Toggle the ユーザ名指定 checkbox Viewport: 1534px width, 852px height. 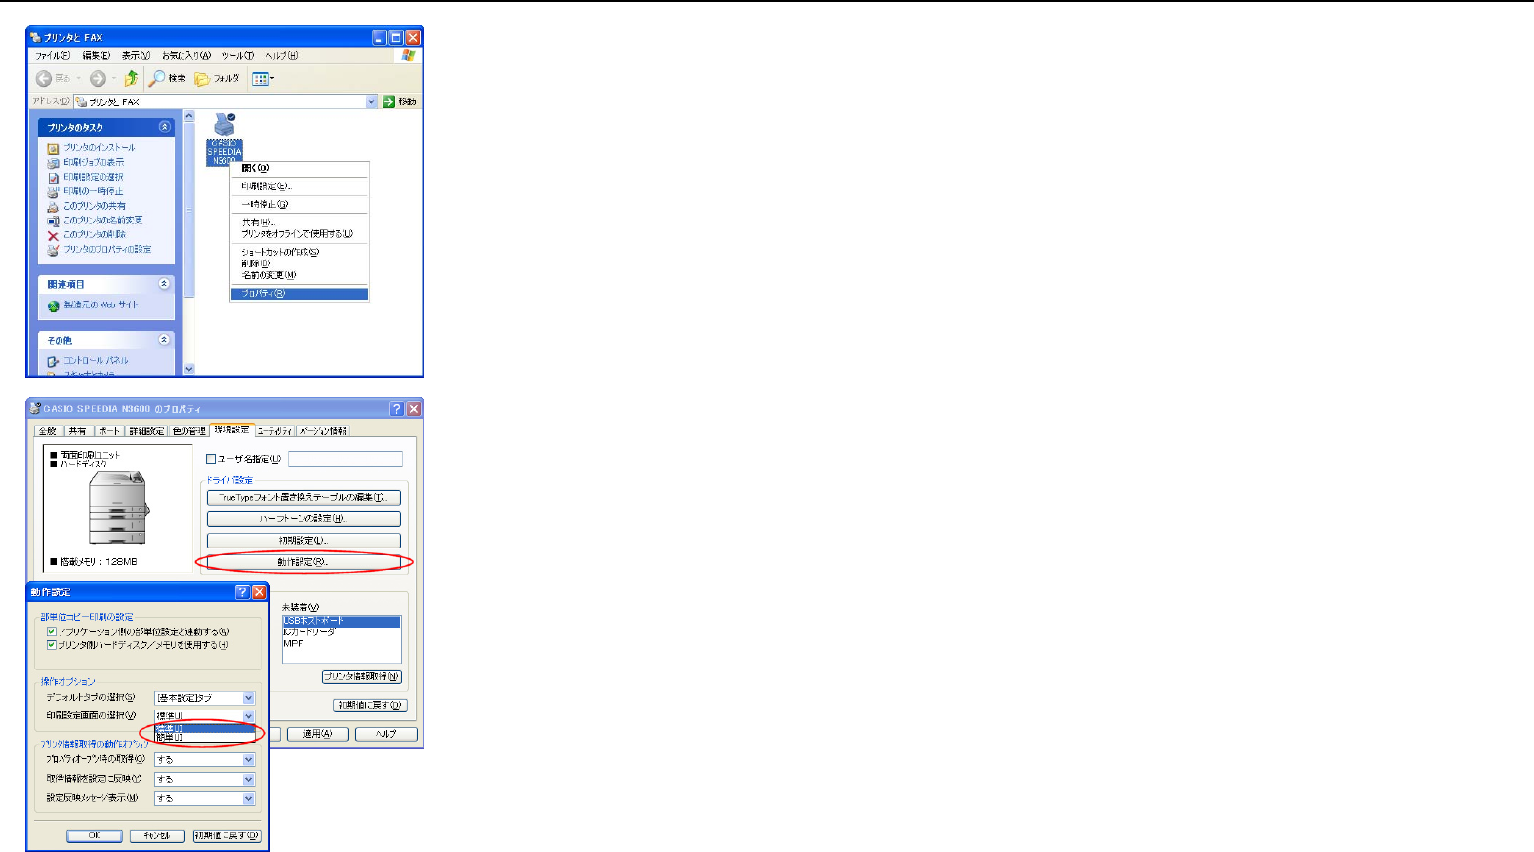(211, 459)
